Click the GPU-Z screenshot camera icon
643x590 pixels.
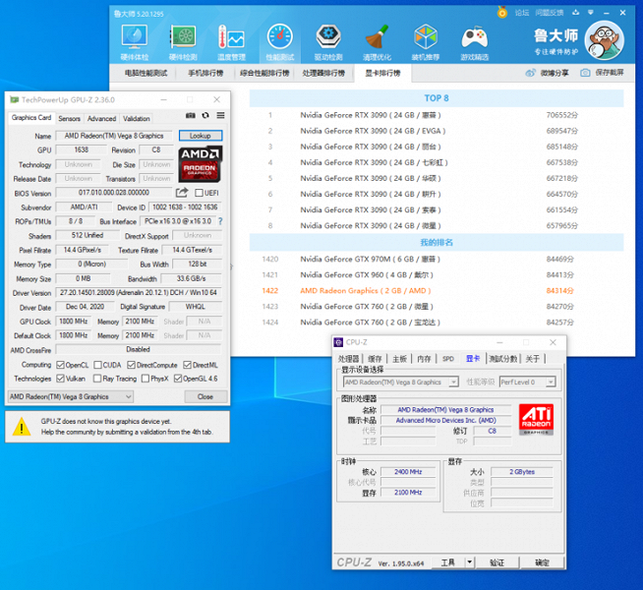tap(191, 117)
